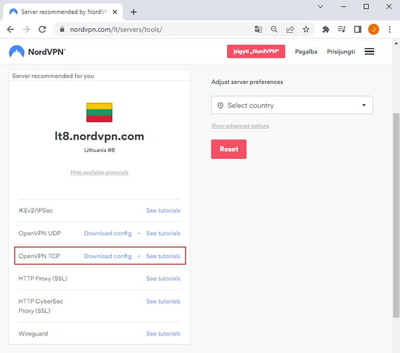
Task: Click the browser reload icon
Action: pos(42,29)
